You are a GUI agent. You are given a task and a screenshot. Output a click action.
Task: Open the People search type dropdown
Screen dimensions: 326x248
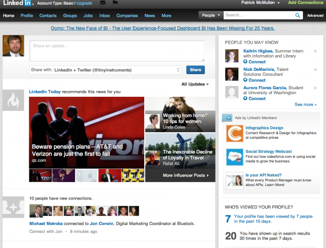(210, 15)
